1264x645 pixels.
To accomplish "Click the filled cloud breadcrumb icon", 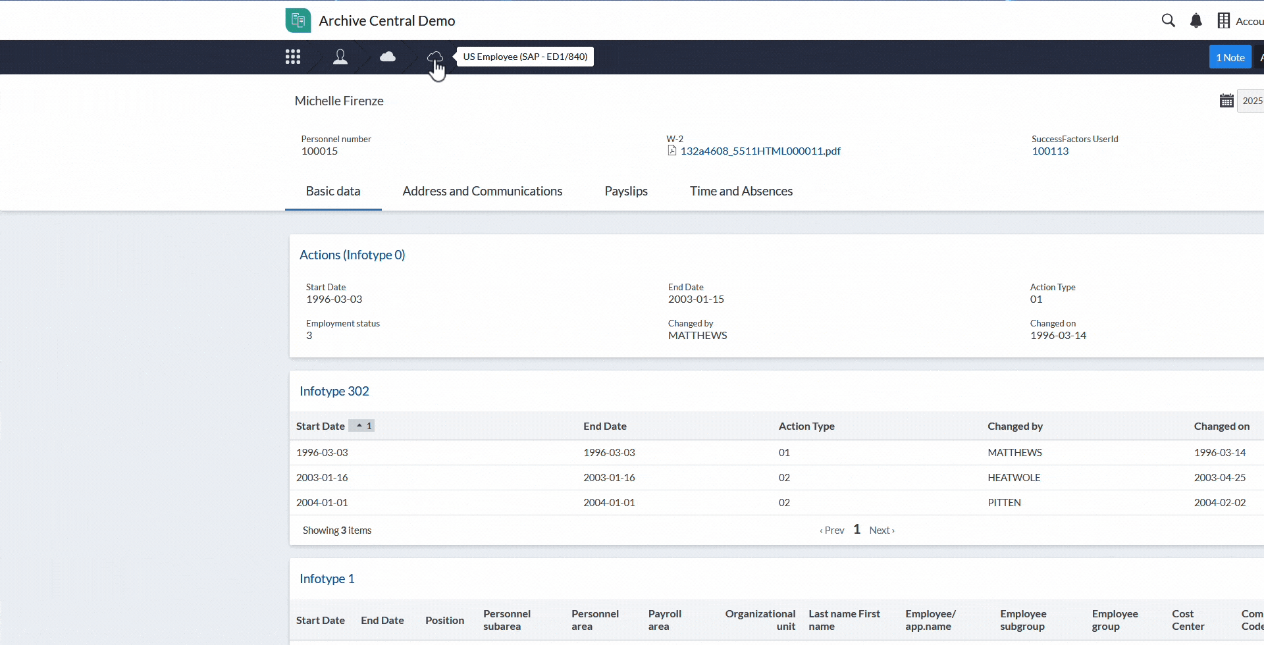I will click(388, 57).
